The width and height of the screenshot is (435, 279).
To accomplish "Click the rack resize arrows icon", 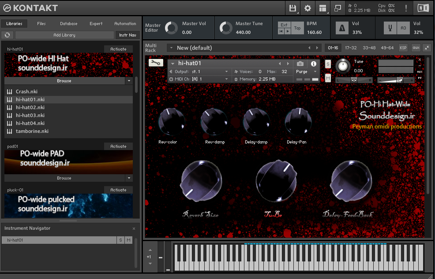I will coord(427,48).
